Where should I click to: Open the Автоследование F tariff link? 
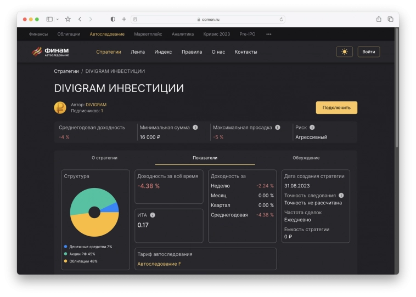tap(159, 264)
